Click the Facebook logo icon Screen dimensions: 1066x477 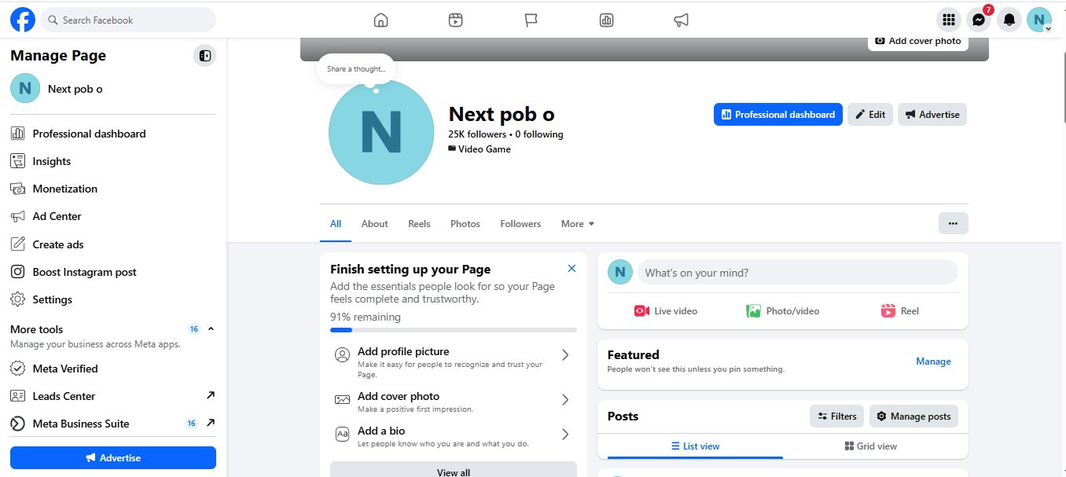[22, 20]
